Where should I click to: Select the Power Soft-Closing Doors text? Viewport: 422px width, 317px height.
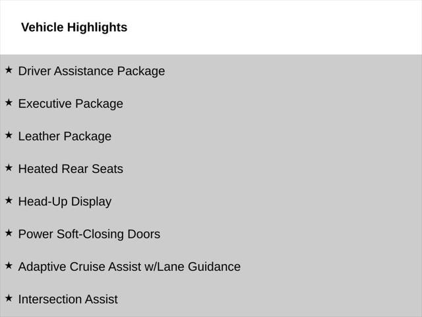click(89, 234)
